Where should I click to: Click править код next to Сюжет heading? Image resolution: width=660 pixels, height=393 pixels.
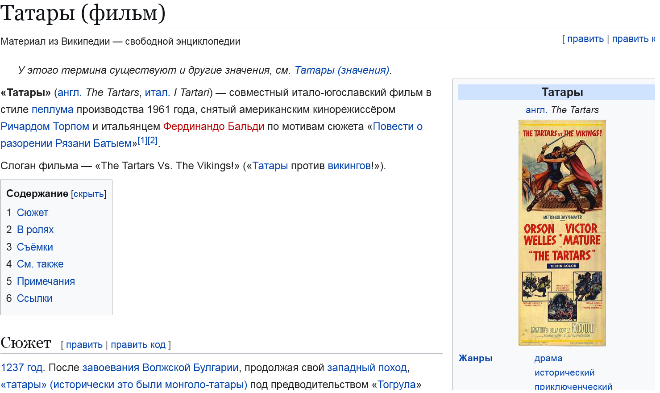(x=138, y=345)
